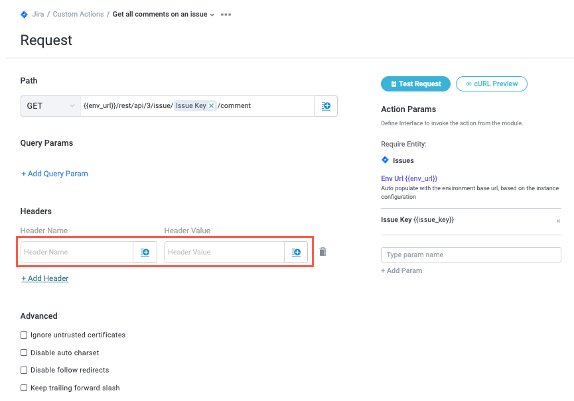574x401 pixels.
Task: Click insert variable icon beside Path field
Action: [326, 106]
